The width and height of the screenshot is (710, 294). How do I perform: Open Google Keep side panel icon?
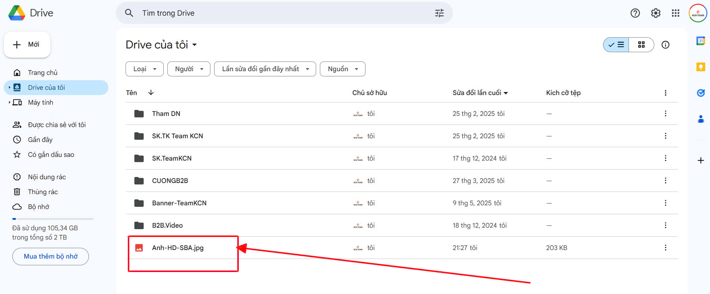click(700, 67)
